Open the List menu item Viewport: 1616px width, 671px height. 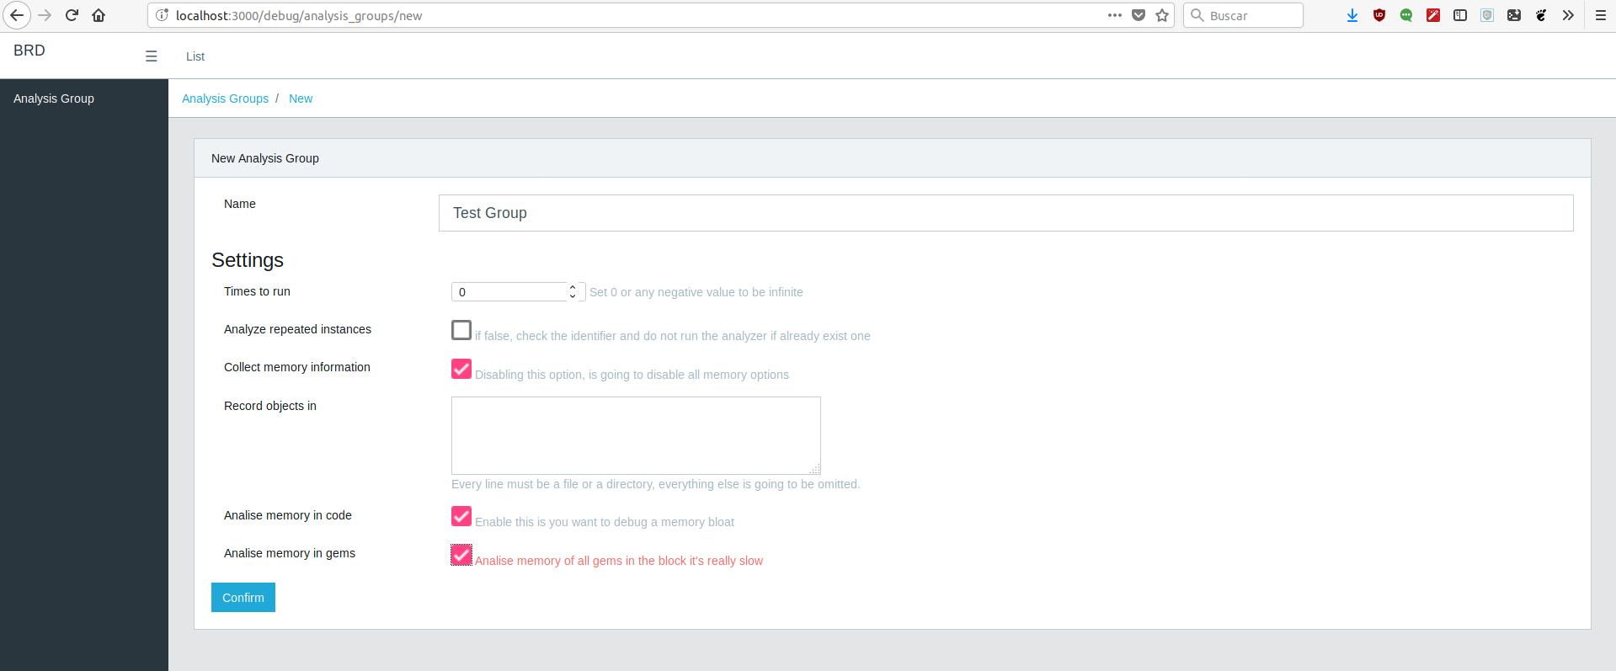(195, 56)
